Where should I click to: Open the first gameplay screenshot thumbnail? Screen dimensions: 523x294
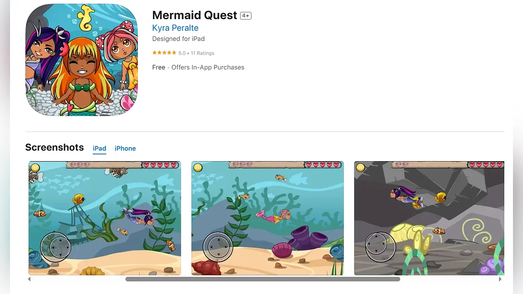tap(105, 218)
